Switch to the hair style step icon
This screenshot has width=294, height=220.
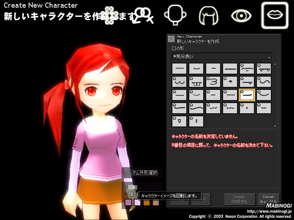point(208,15)
